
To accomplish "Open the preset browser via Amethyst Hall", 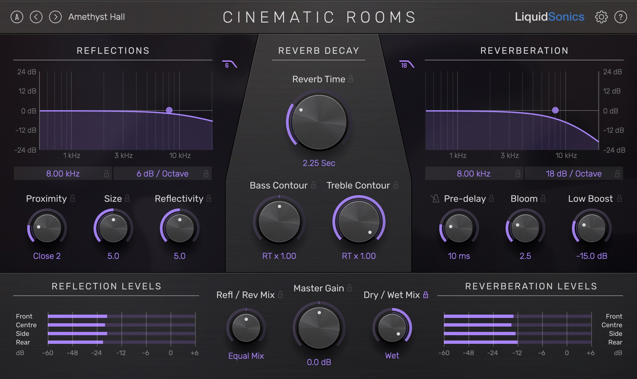I will [x=96, y=17].
